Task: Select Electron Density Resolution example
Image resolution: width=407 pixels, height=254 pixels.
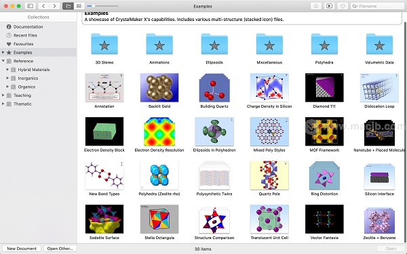Action: [159, 131]
